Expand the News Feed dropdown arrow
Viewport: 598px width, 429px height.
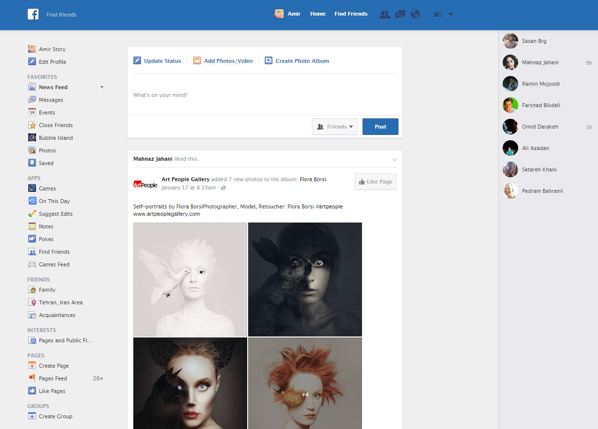pos(102,87)
